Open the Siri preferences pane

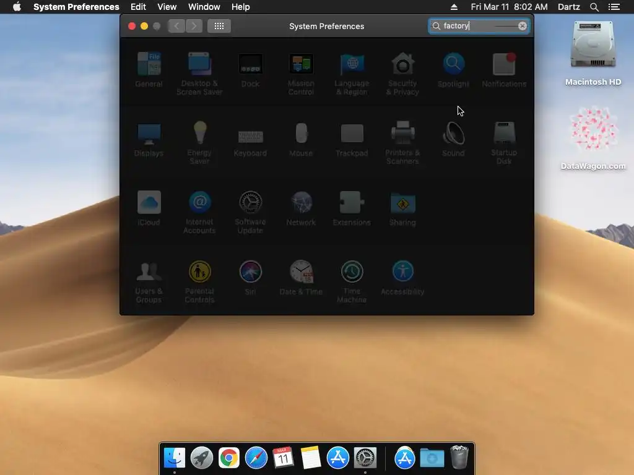click(x=250, y=278)
